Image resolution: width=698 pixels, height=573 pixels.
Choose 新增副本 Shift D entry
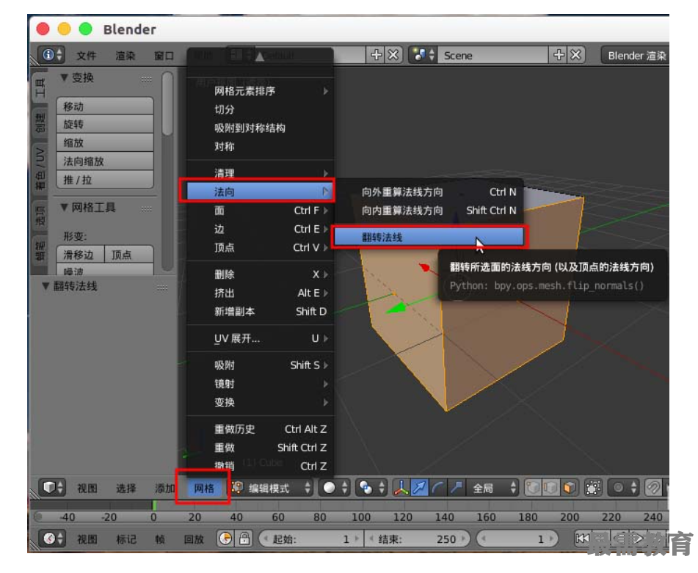[x=260, y=311]
